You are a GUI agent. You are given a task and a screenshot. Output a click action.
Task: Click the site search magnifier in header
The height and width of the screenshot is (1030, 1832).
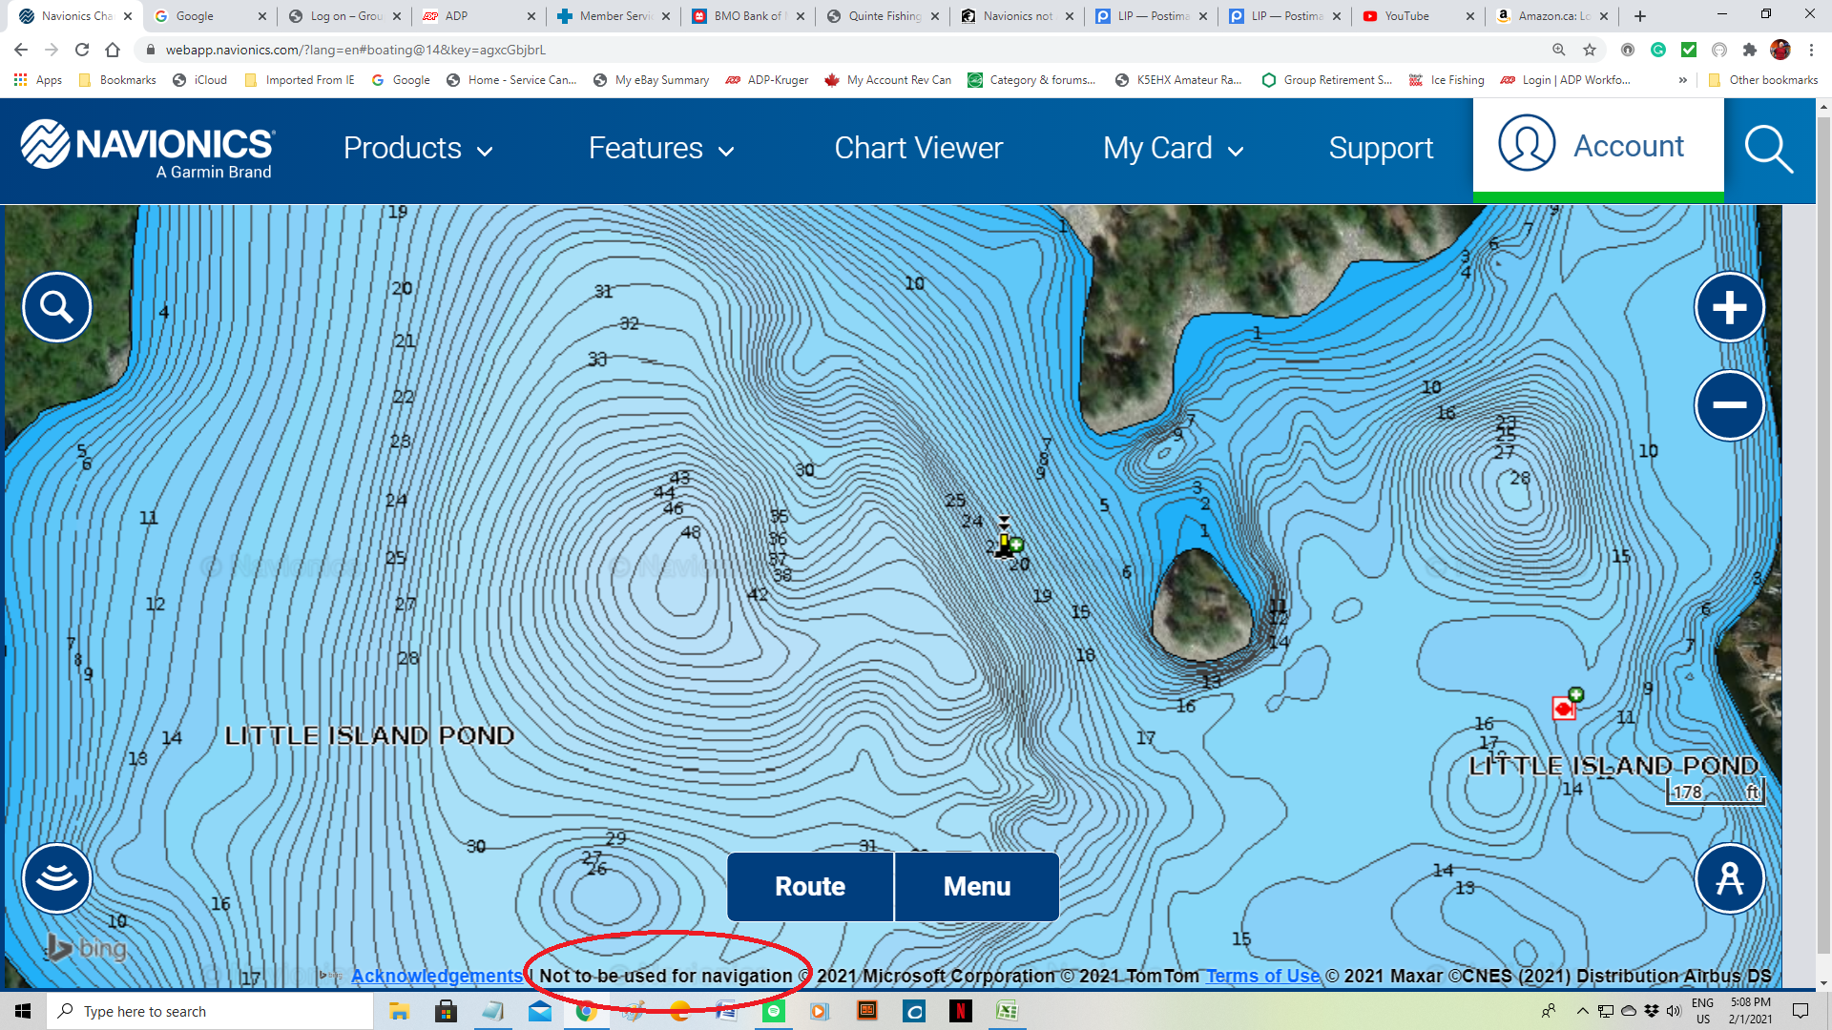click(x=1769, y=150)
